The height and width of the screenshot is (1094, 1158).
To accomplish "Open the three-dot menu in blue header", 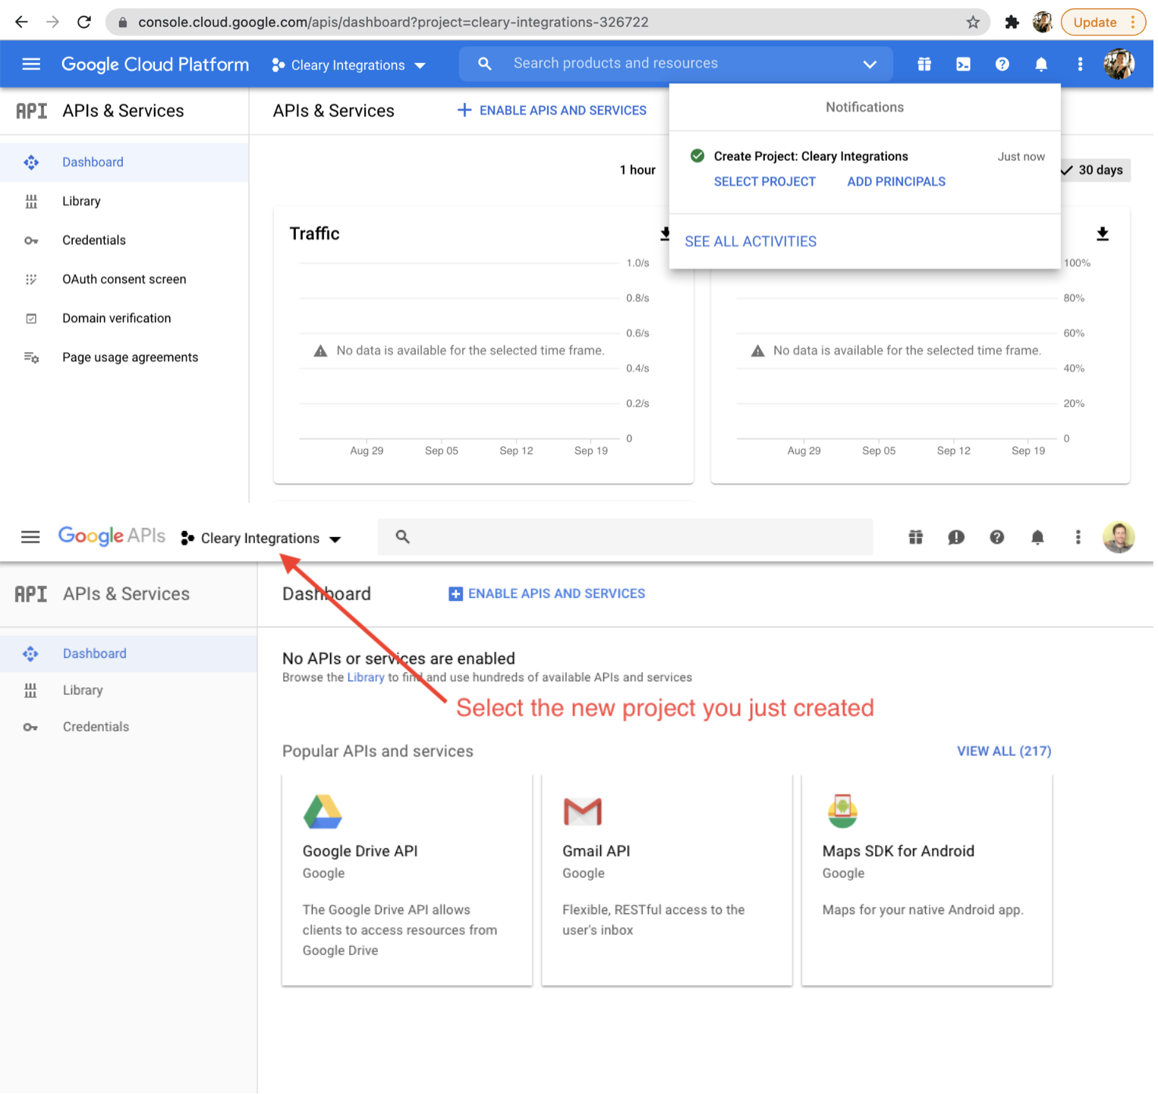I will (1081, 64).
